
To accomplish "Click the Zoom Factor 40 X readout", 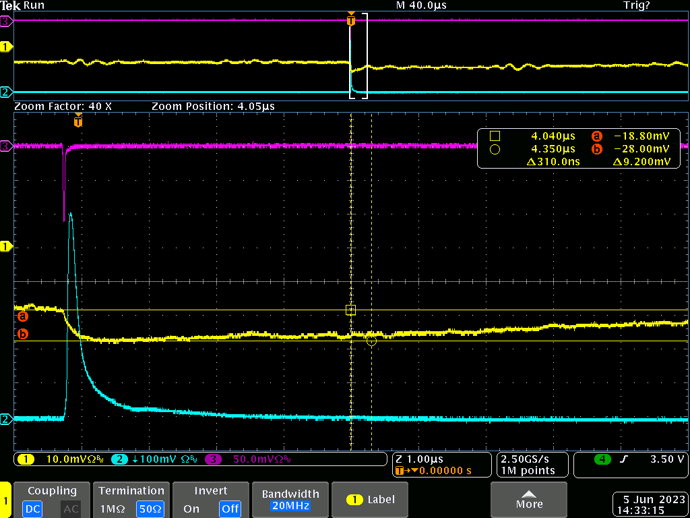I will (63, 107).
